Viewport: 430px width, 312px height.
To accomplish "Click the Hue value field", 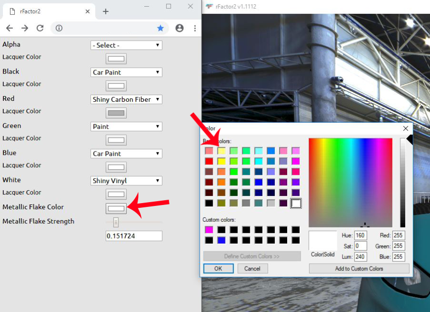I will (360, 236).
